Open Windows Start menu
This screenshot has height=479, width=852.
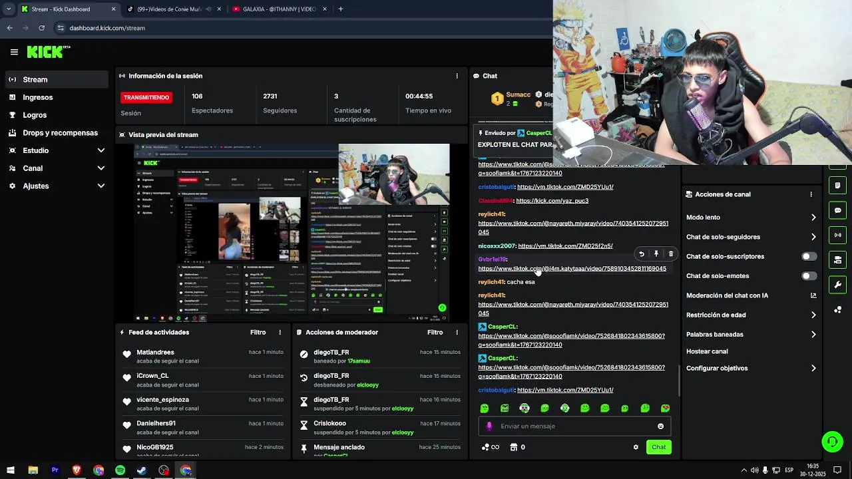click(11, 470)
